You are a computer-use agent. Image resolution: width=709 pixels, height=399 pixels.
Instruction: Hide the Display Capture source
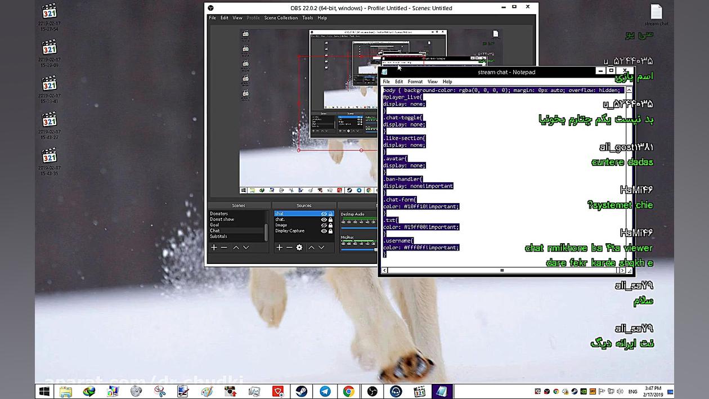(x=324, y=231)
